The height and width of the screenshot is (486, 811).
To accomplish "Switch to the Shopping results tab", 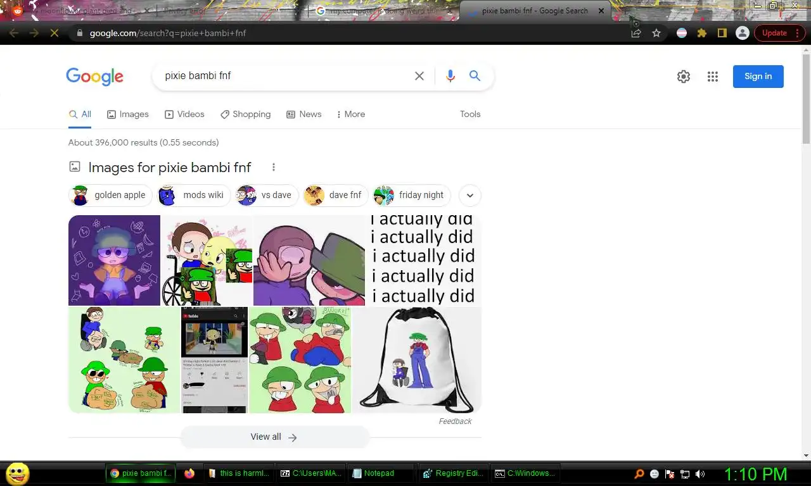I will [245, 115].
